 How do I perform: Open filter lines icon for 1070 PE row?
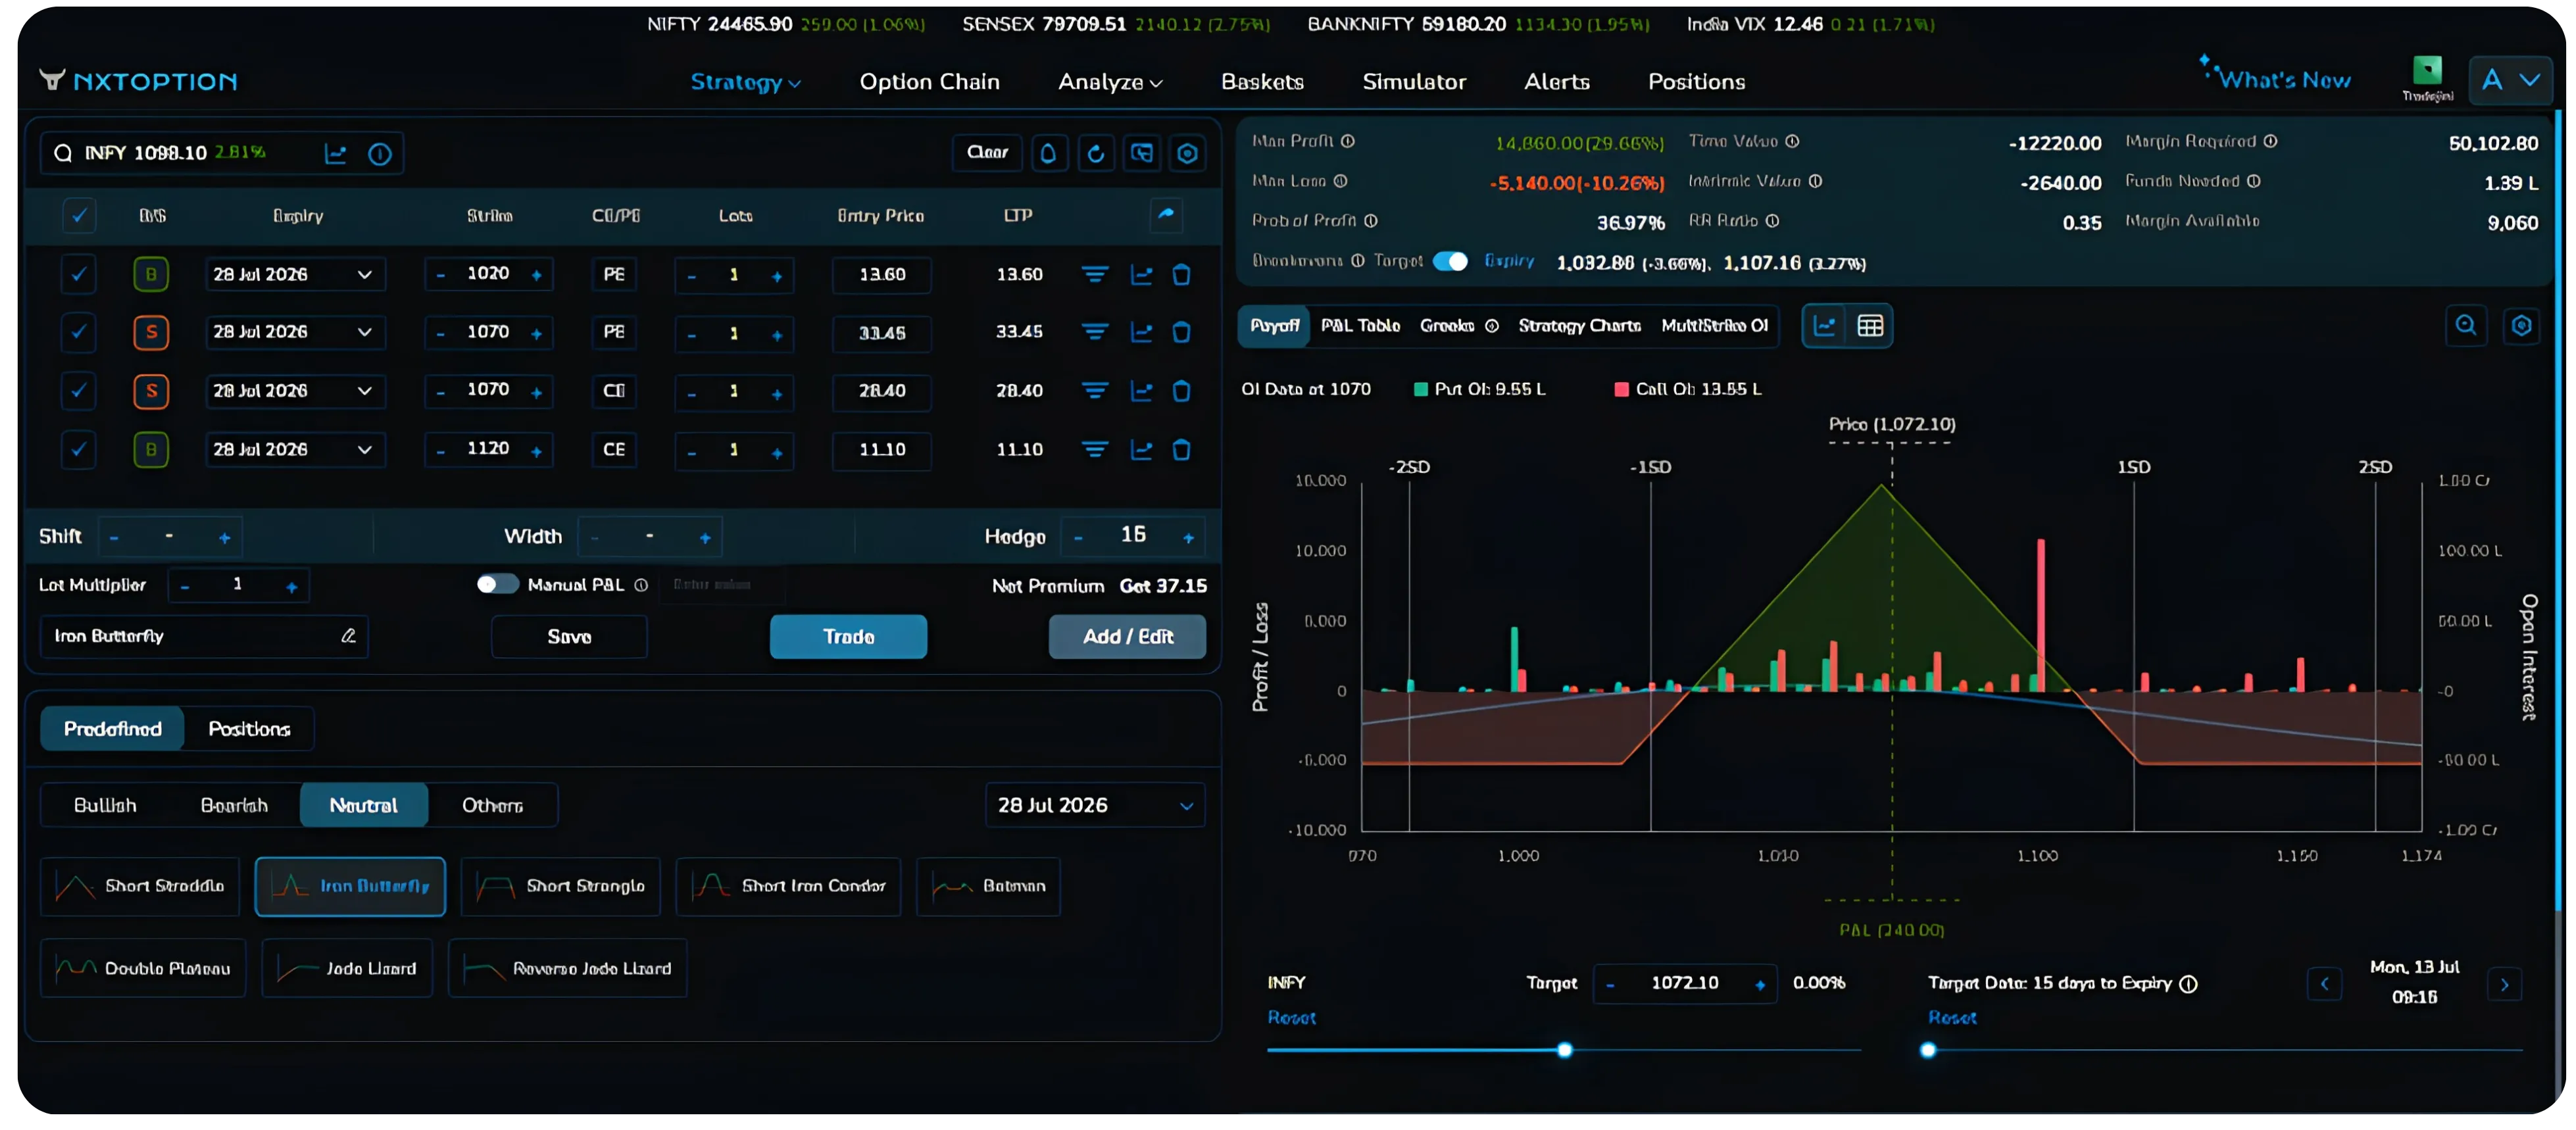tap(1095, 332)
